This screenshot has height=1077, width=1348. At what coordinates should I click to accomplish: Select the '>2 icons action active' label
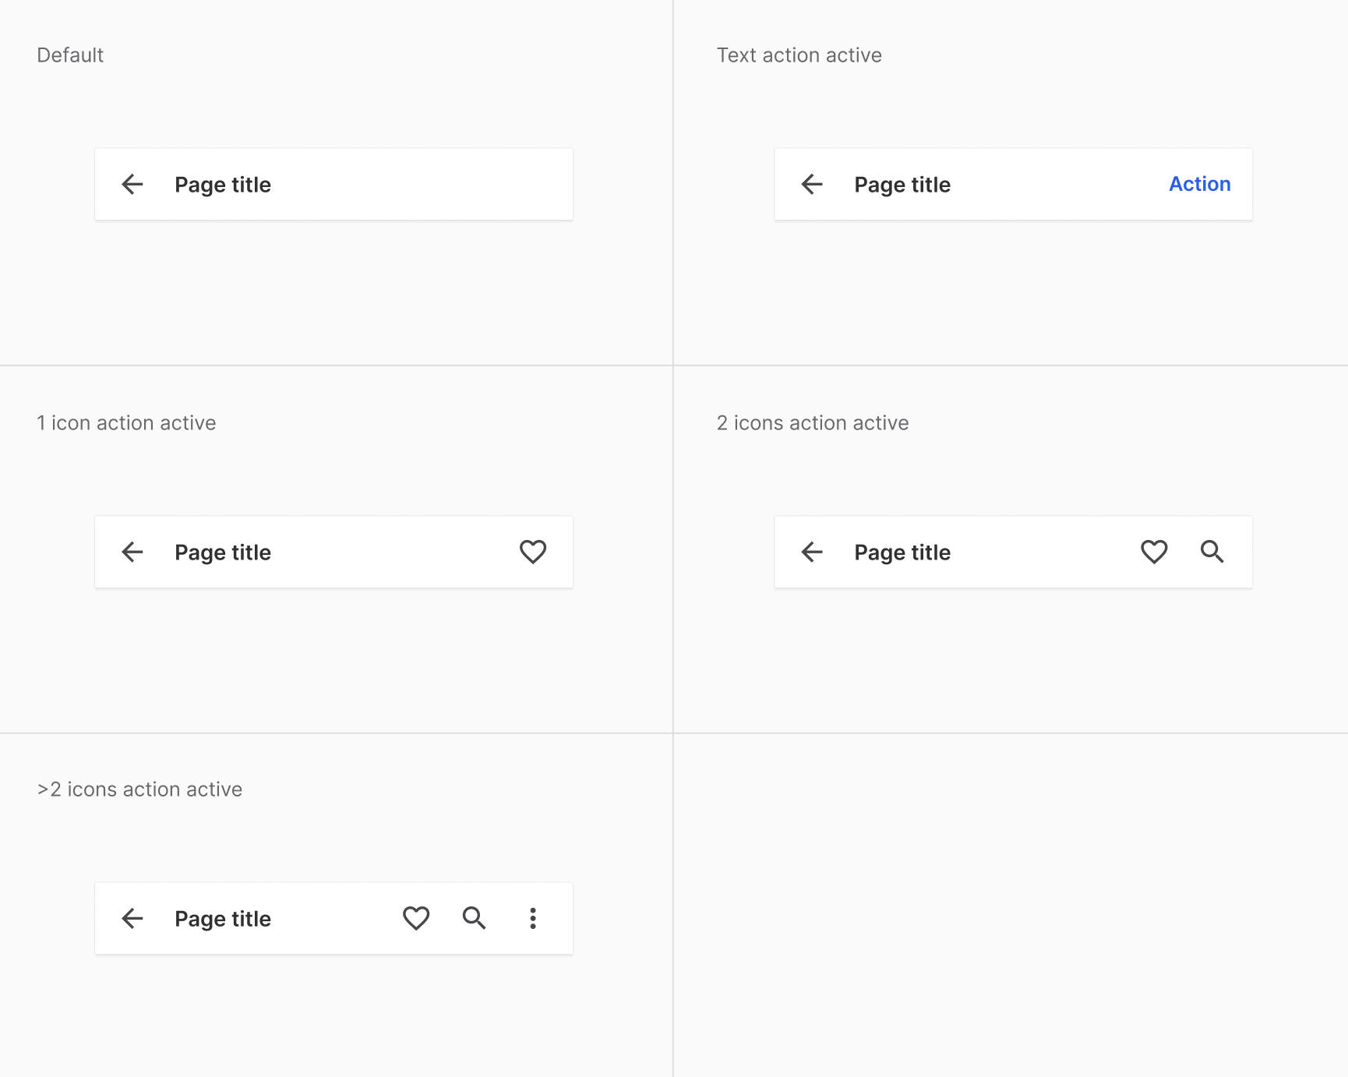(x=139, y=789)
